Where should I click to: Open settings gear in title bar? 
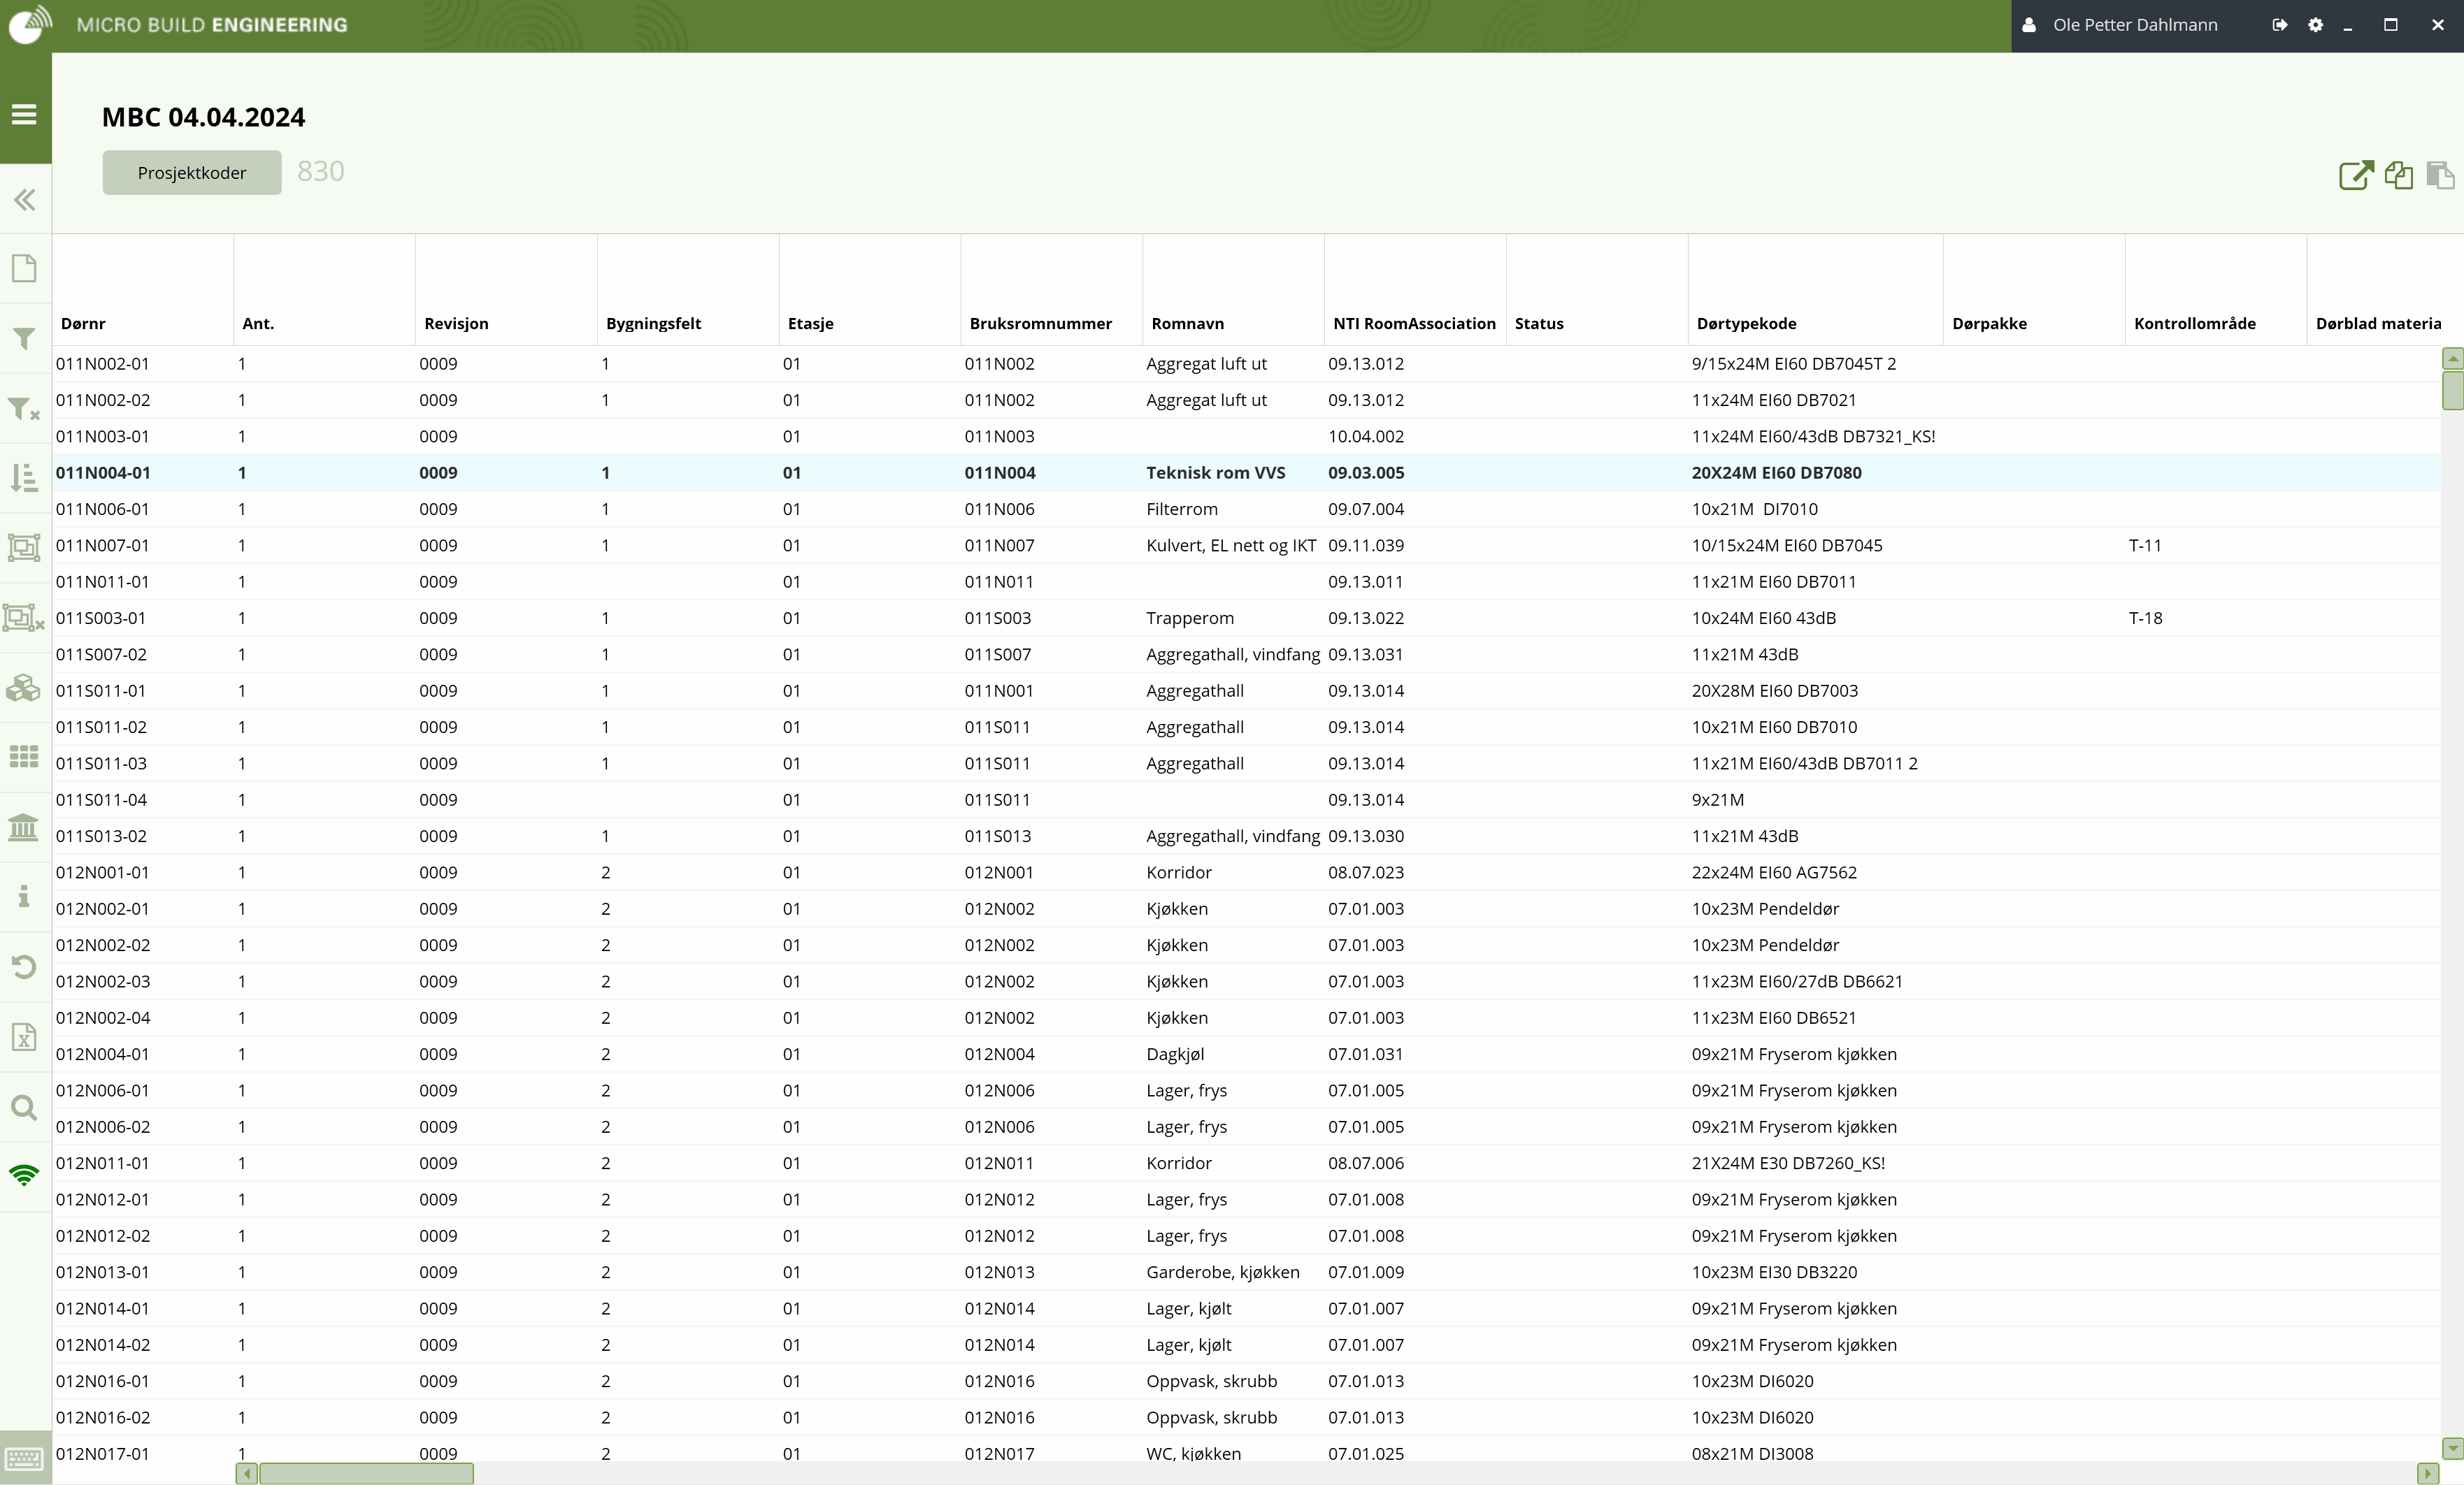click(x=2315, y=25)
